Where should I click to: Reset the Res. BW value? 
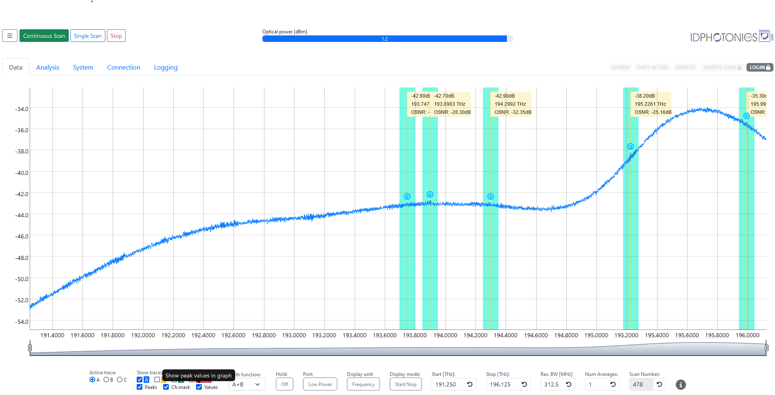point(568,384)
